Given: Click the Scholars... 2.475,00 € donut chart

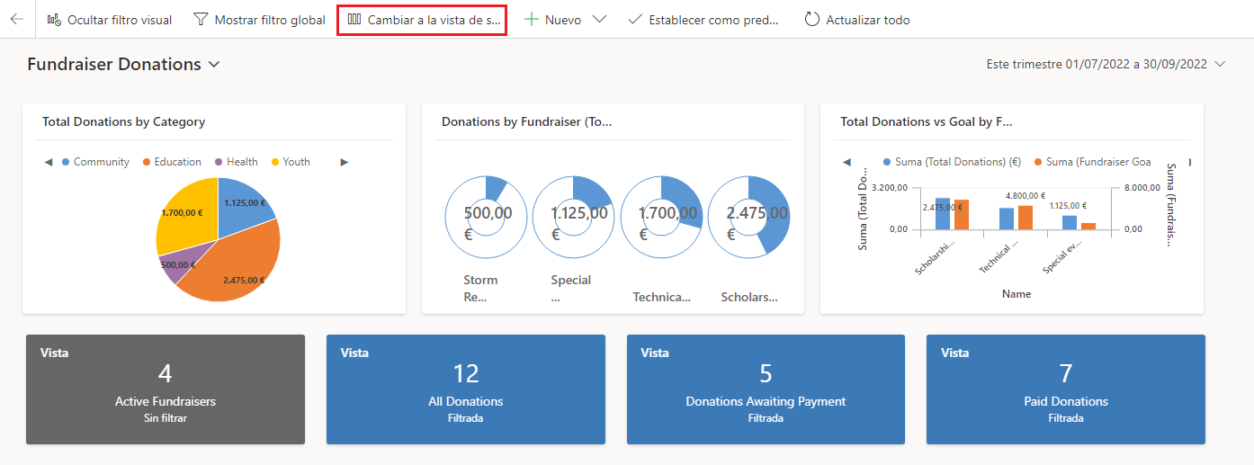Looking at the screenshot, I should click(748, 217).
